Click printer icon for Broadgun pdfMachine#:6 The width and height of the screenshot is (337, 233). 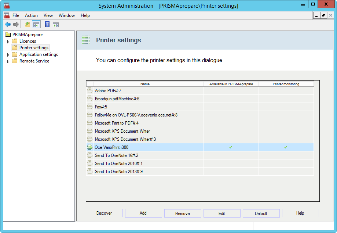coord(89,98)
